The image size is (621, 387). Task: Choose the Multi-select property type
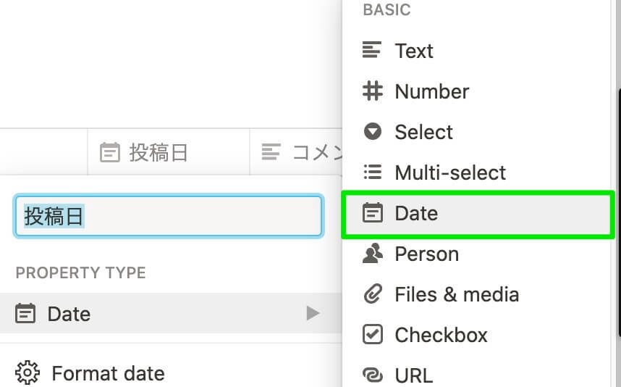(476, 172)
